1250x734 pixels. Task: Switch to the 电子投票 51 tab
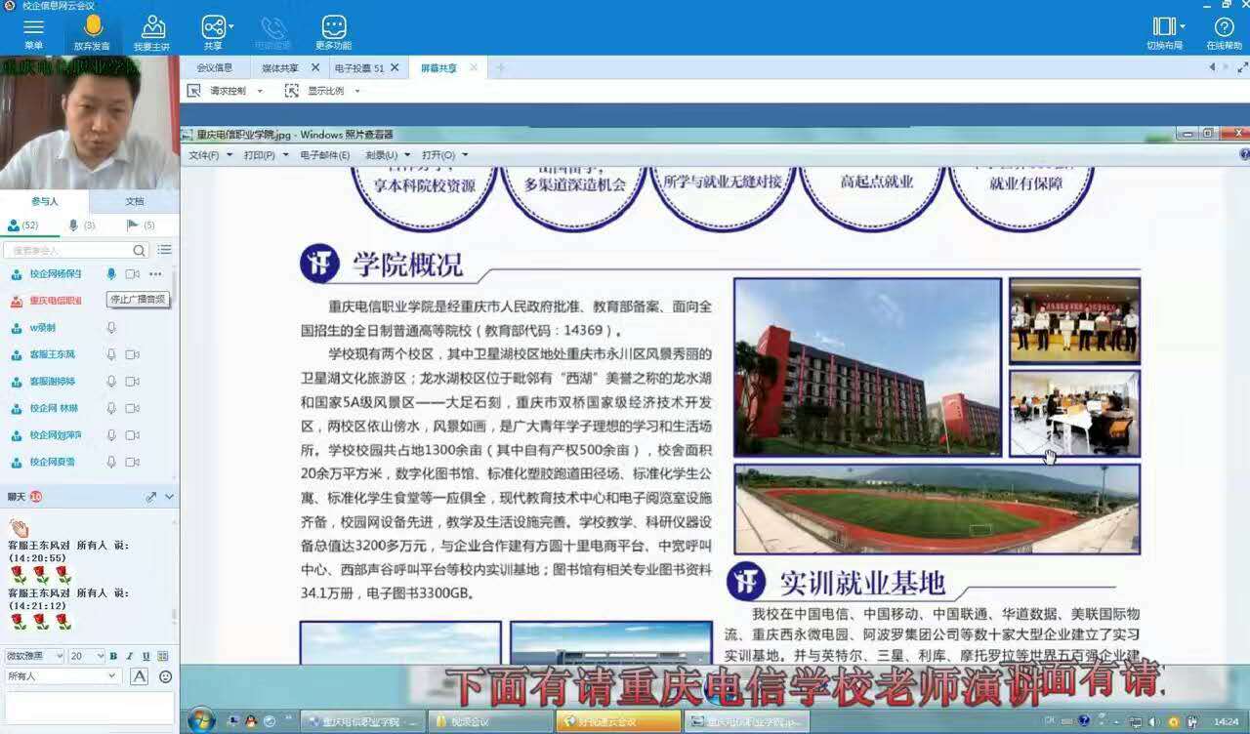point(359,68)
